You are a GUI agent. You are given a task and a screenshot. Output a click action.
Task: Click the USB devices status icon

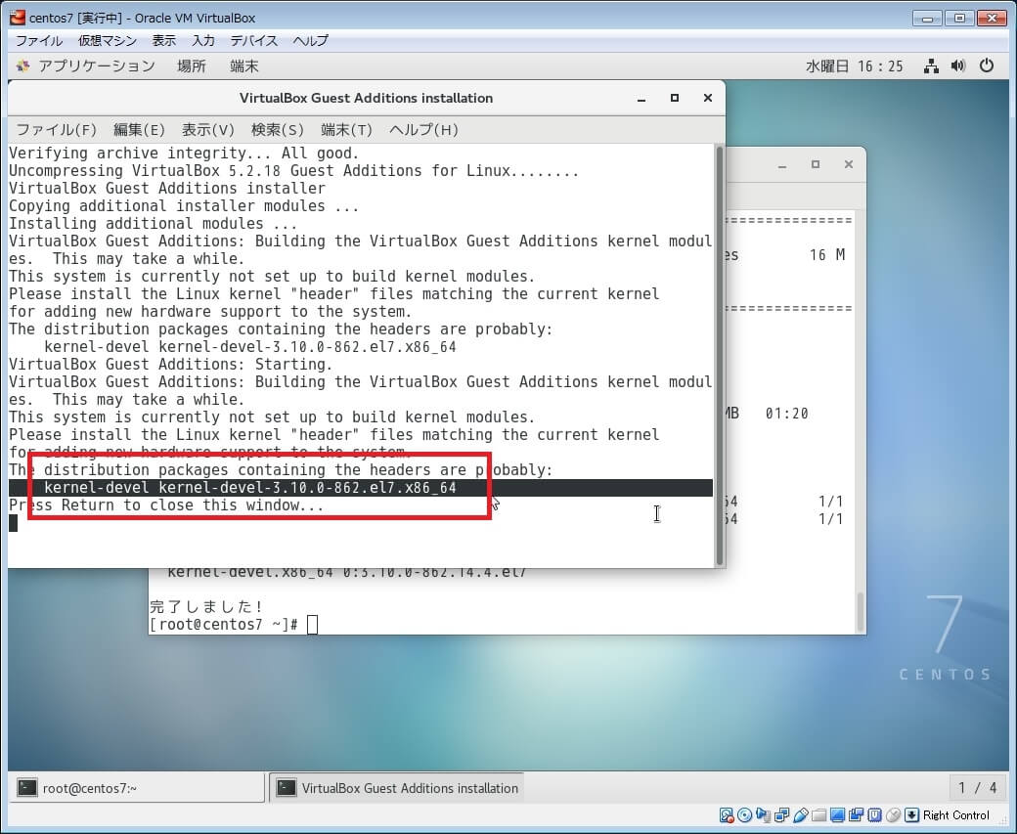coord(800,815)
